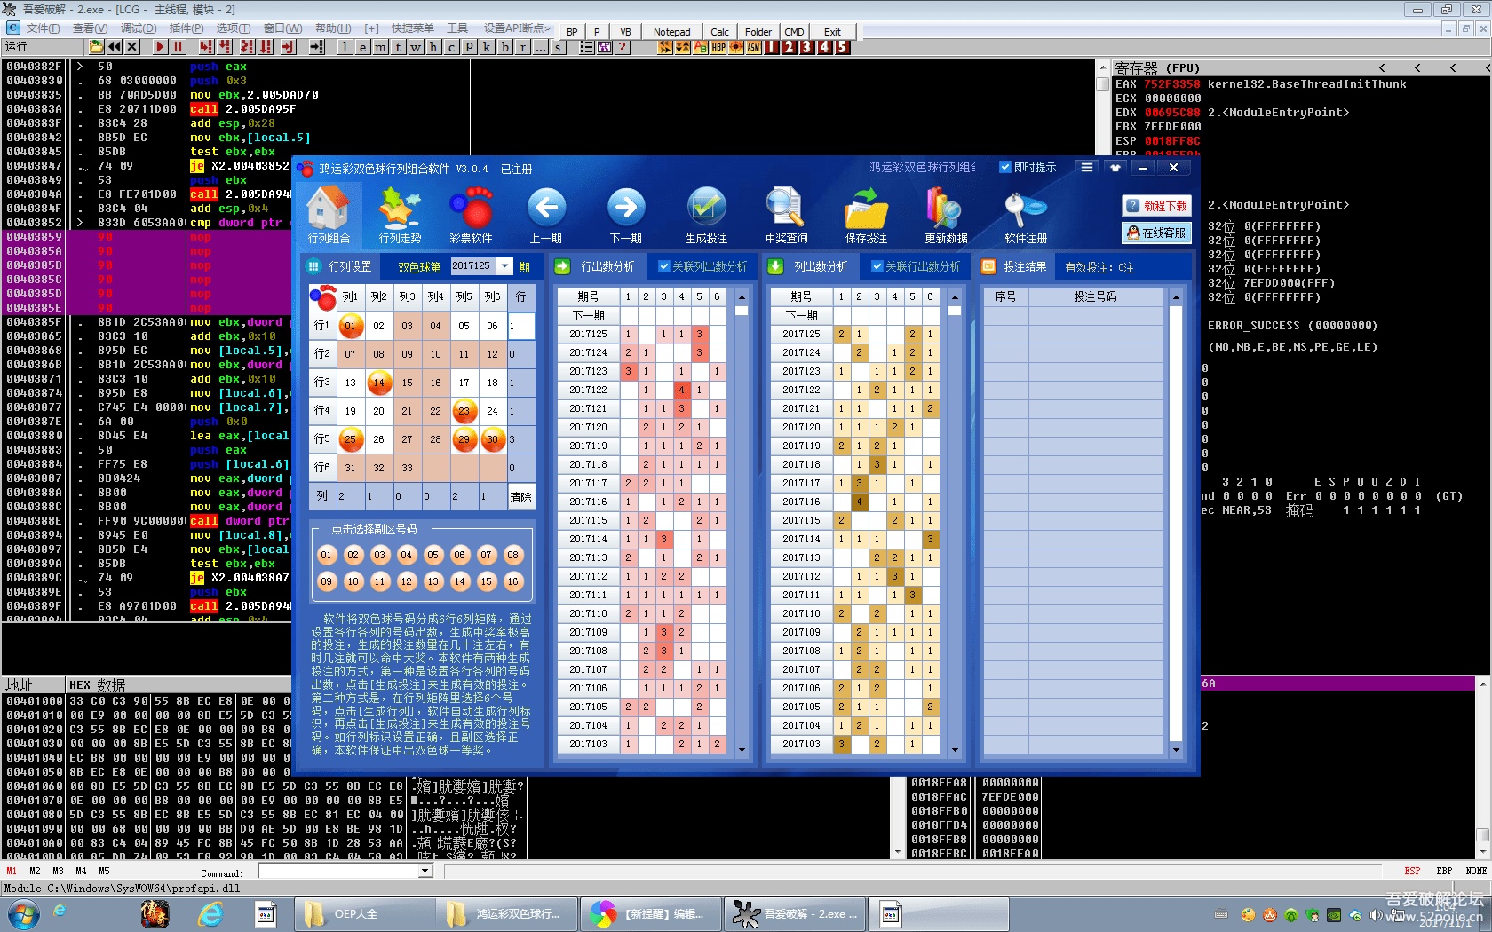Click the register panel first left chevron
Viewport: 1492px width, 932px height.
pos(1382,67)
